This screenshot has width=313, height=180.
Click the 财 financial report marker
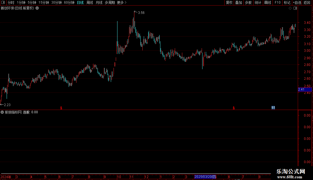(273, 108)
